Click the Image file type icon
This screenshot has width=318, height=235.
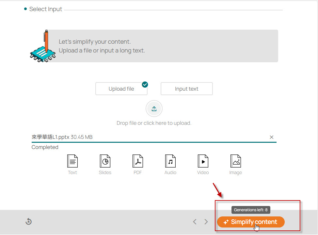coord(235,161)
